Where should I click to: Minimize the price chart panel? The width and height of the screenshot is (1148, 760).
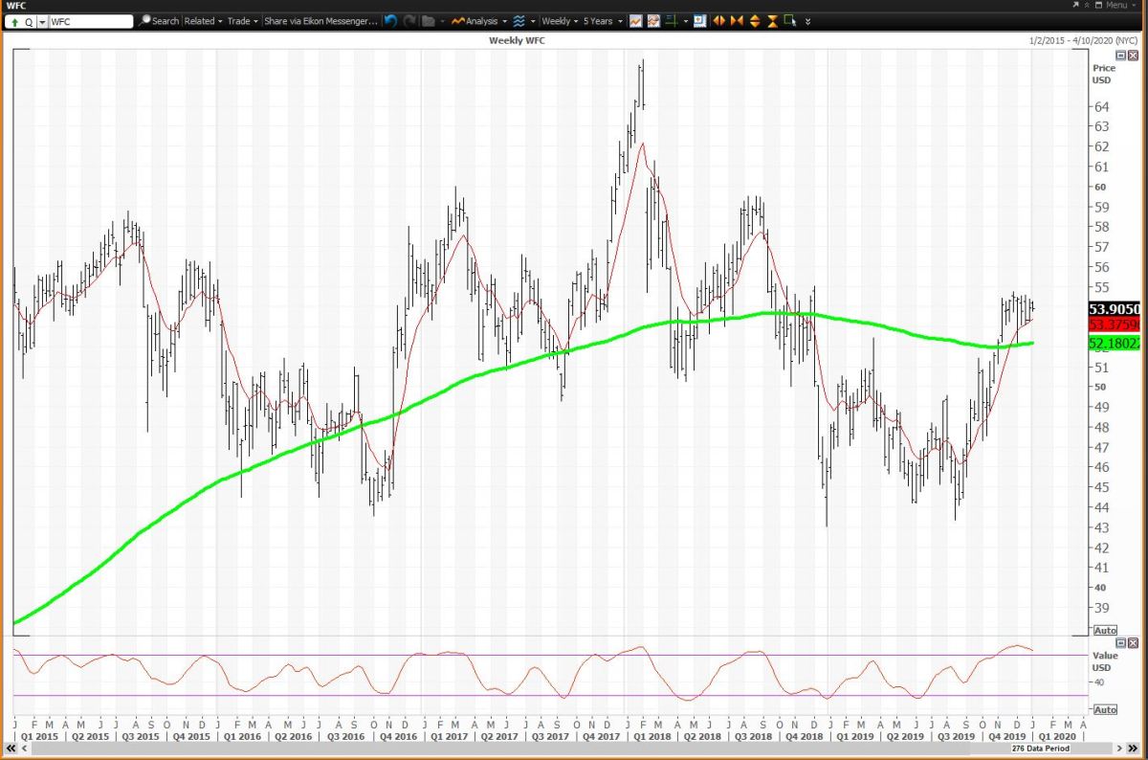(1121, 56)
